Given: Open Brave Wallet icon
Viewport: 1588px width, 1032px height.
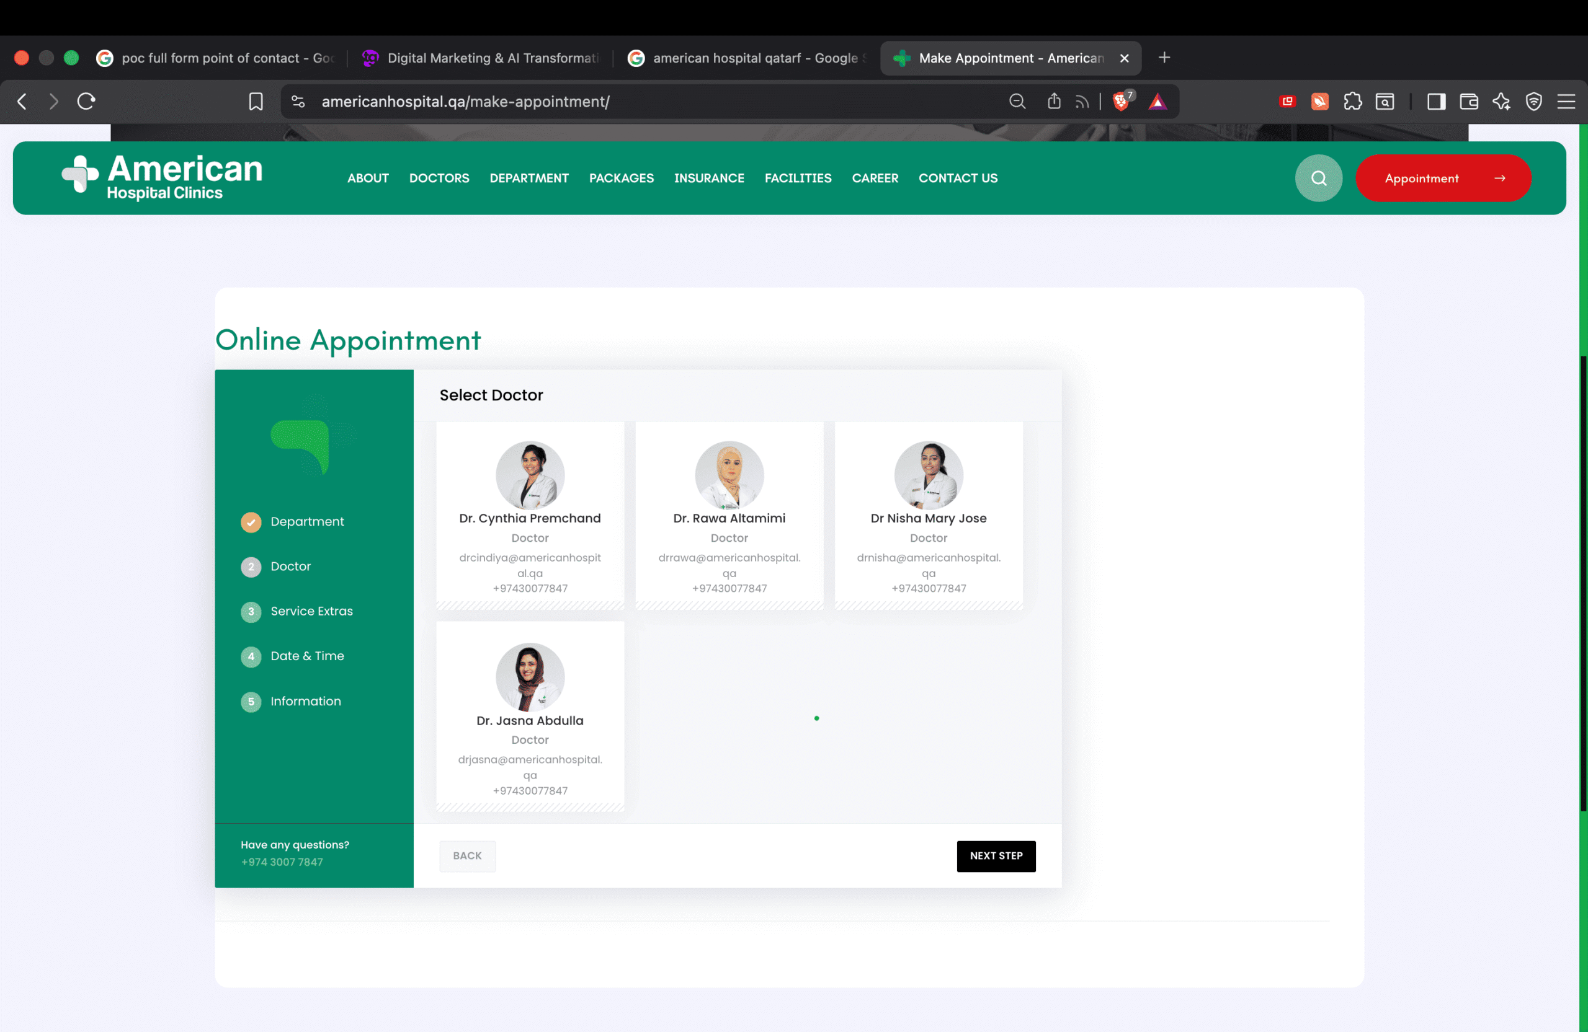Looking at the screenshot, I should 1468,101.
